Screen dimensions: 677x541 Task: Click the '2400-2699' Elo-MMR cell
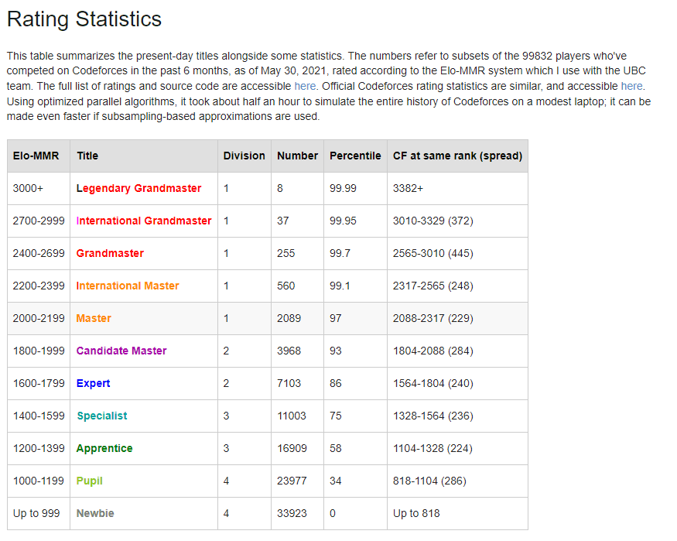(39, 253)
